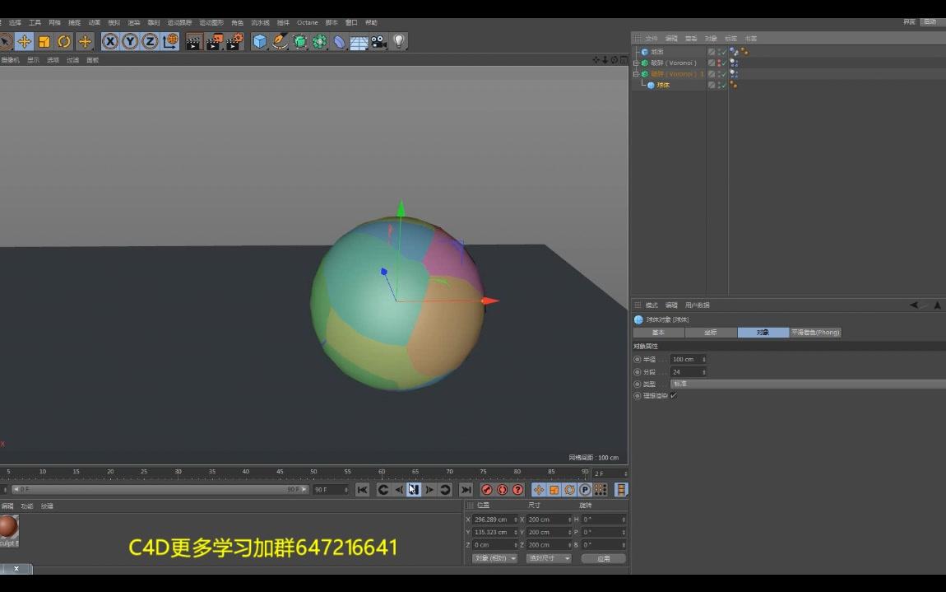Click record active objects red button
The height and width of the screenshot is (592, 946).
click(486, 489)
